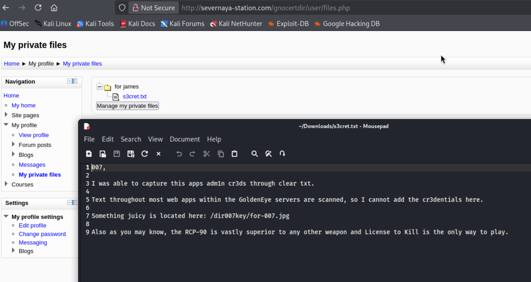Click Mousepad Find and Replace icon

point(269,154)
